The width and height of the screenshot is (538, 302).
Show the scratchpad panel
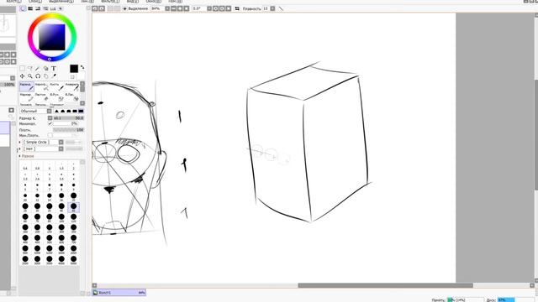point(61,8)
